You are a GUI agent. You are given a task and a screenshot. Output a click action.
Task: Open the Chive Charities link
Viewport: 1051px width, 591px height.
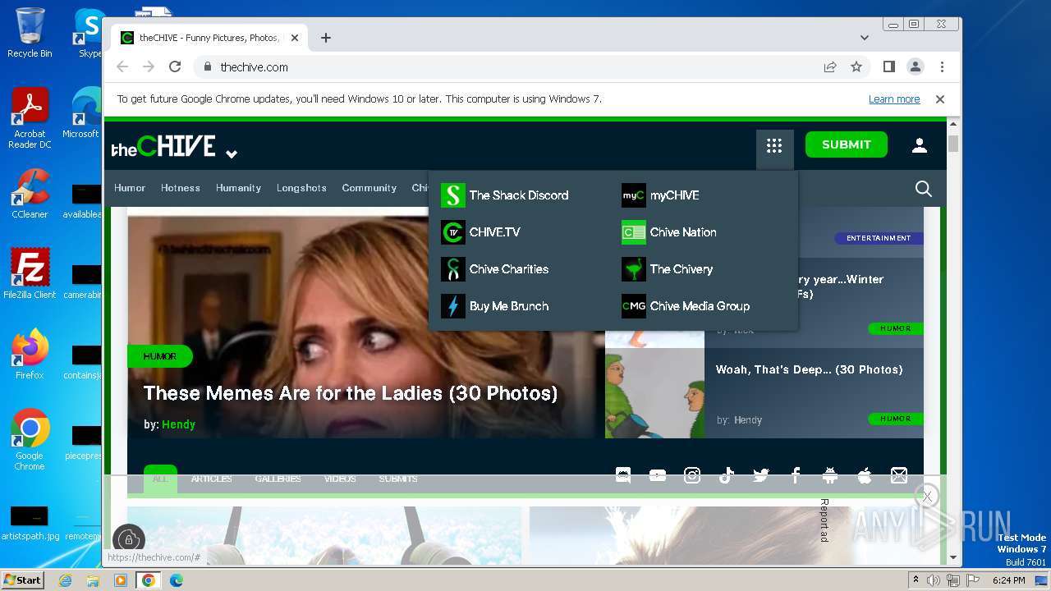(x=509, y=269)
